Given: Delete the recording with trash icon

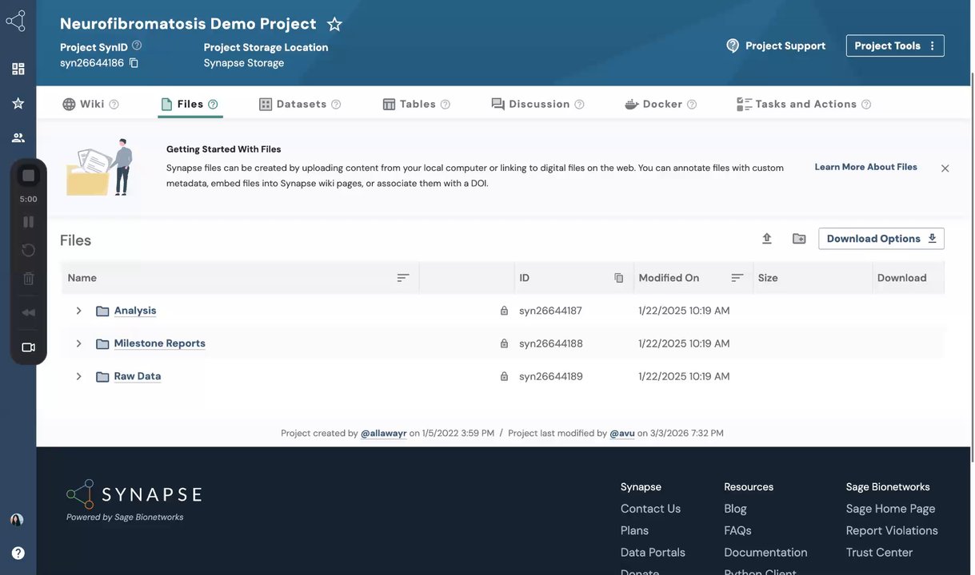Looking at the screenshot, I should pos(28,279).
